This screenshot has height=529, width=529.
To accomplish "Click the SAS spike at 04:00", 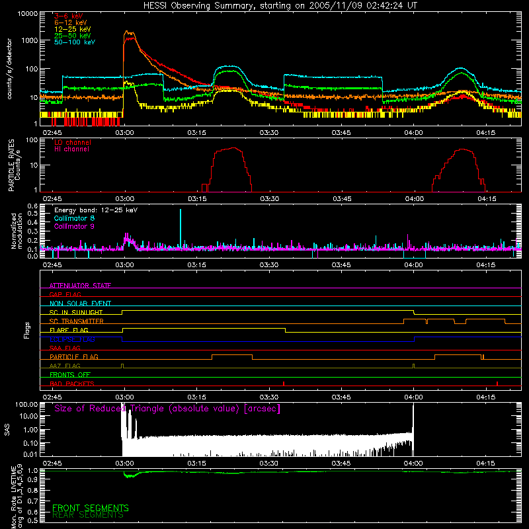I will (x=413, y=430).
